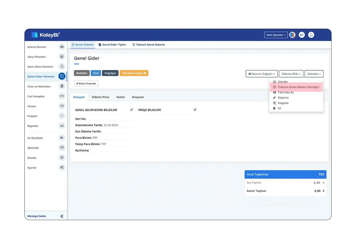Open the Güncel Durum dashboard icon

coord(62,47)
